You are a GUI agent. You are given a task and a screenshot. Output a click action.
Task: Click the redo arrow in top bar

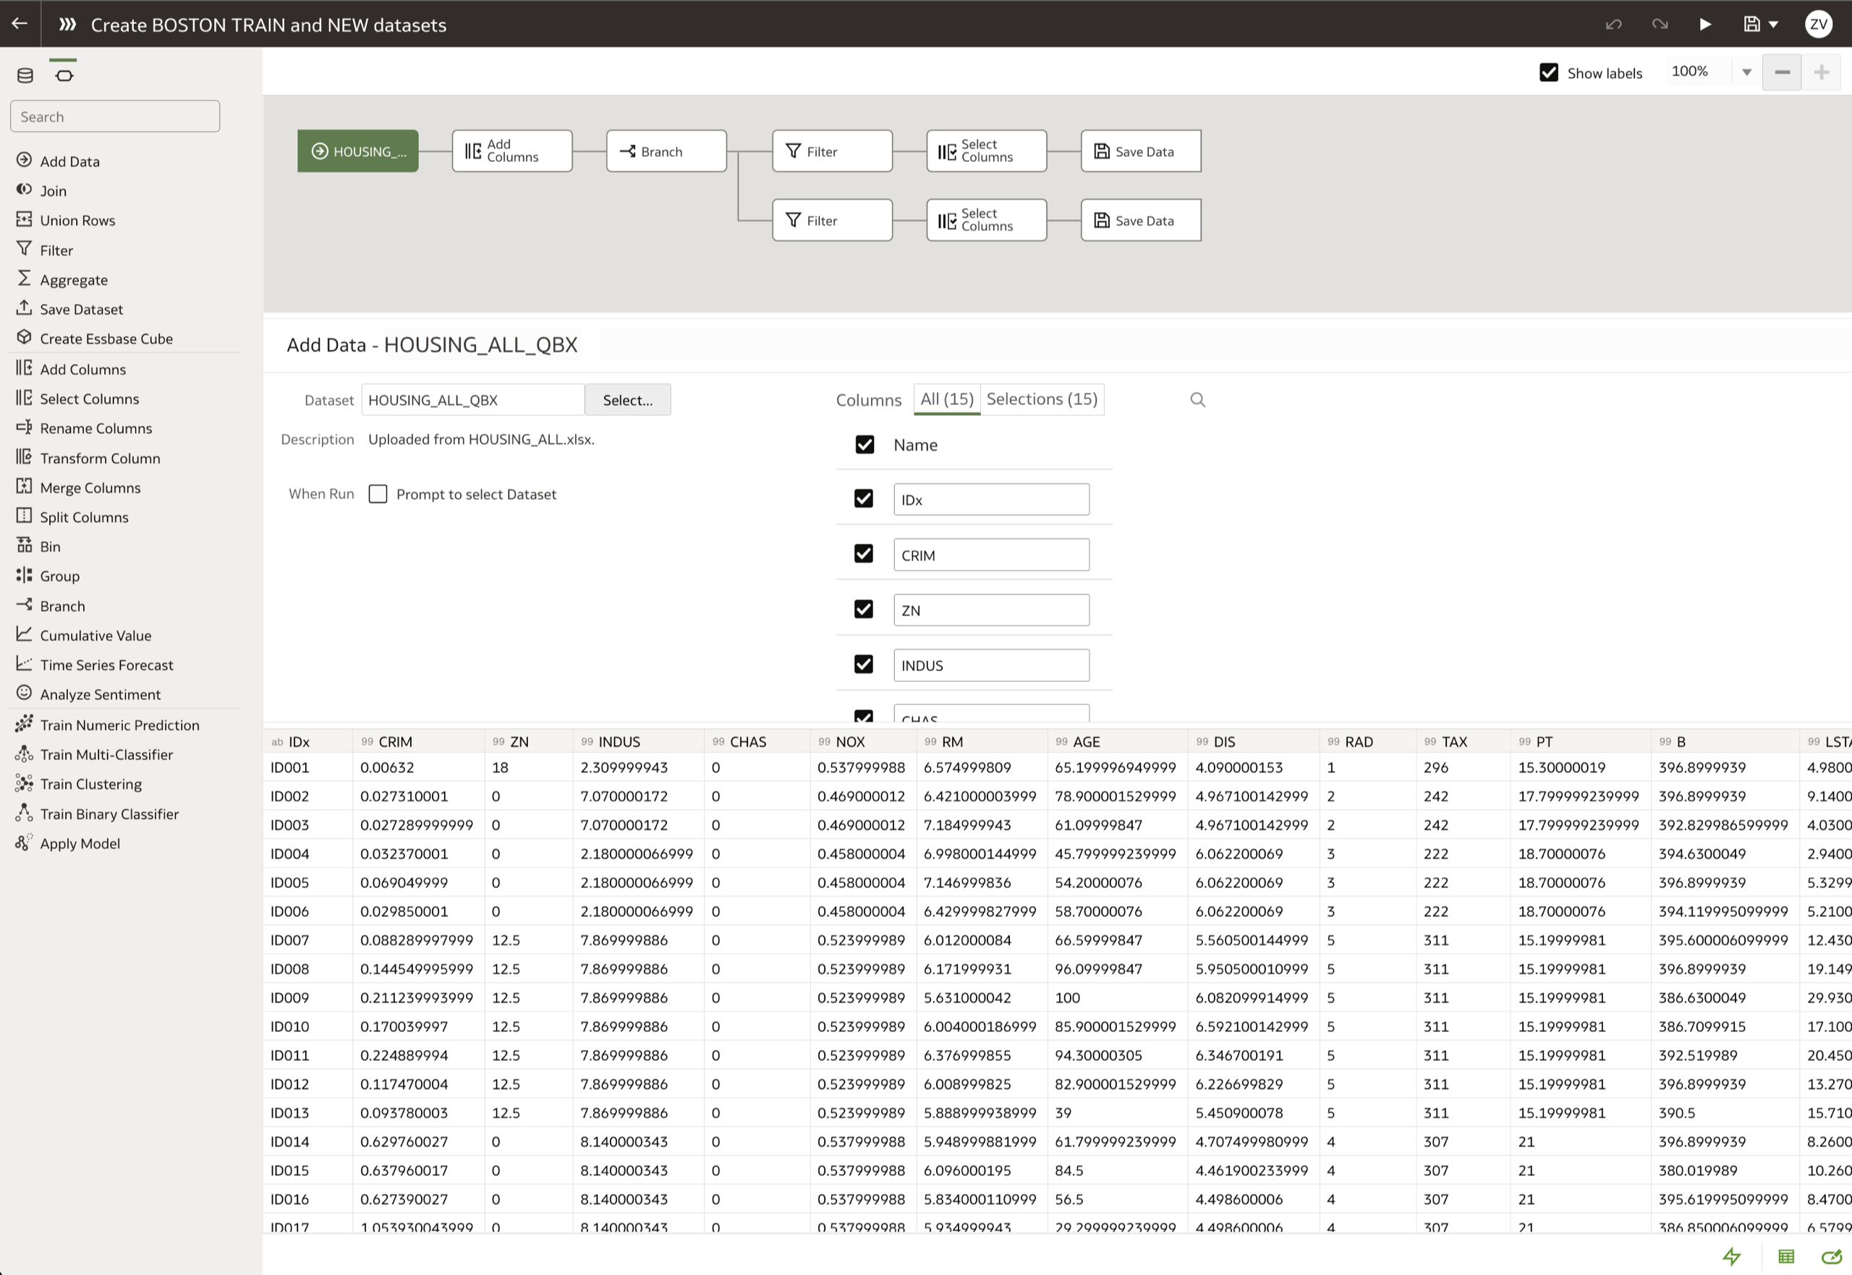coord(1660,24)
